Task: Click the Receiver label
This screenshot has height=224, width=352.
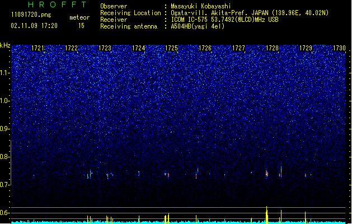Action: click(x=114, y=20)
